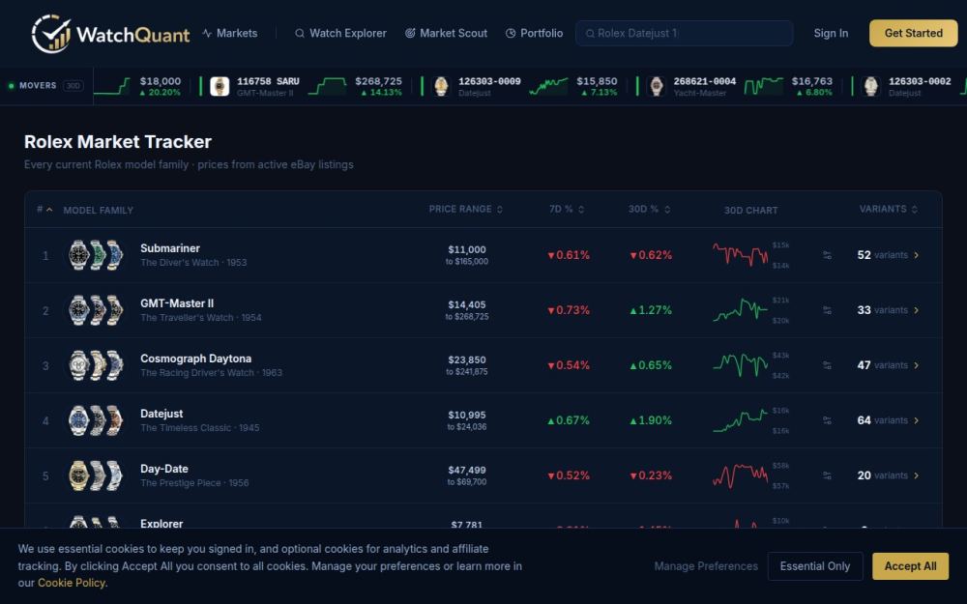Sort by Price Range column
Screen dimensions: 967x604
point(466,210)
